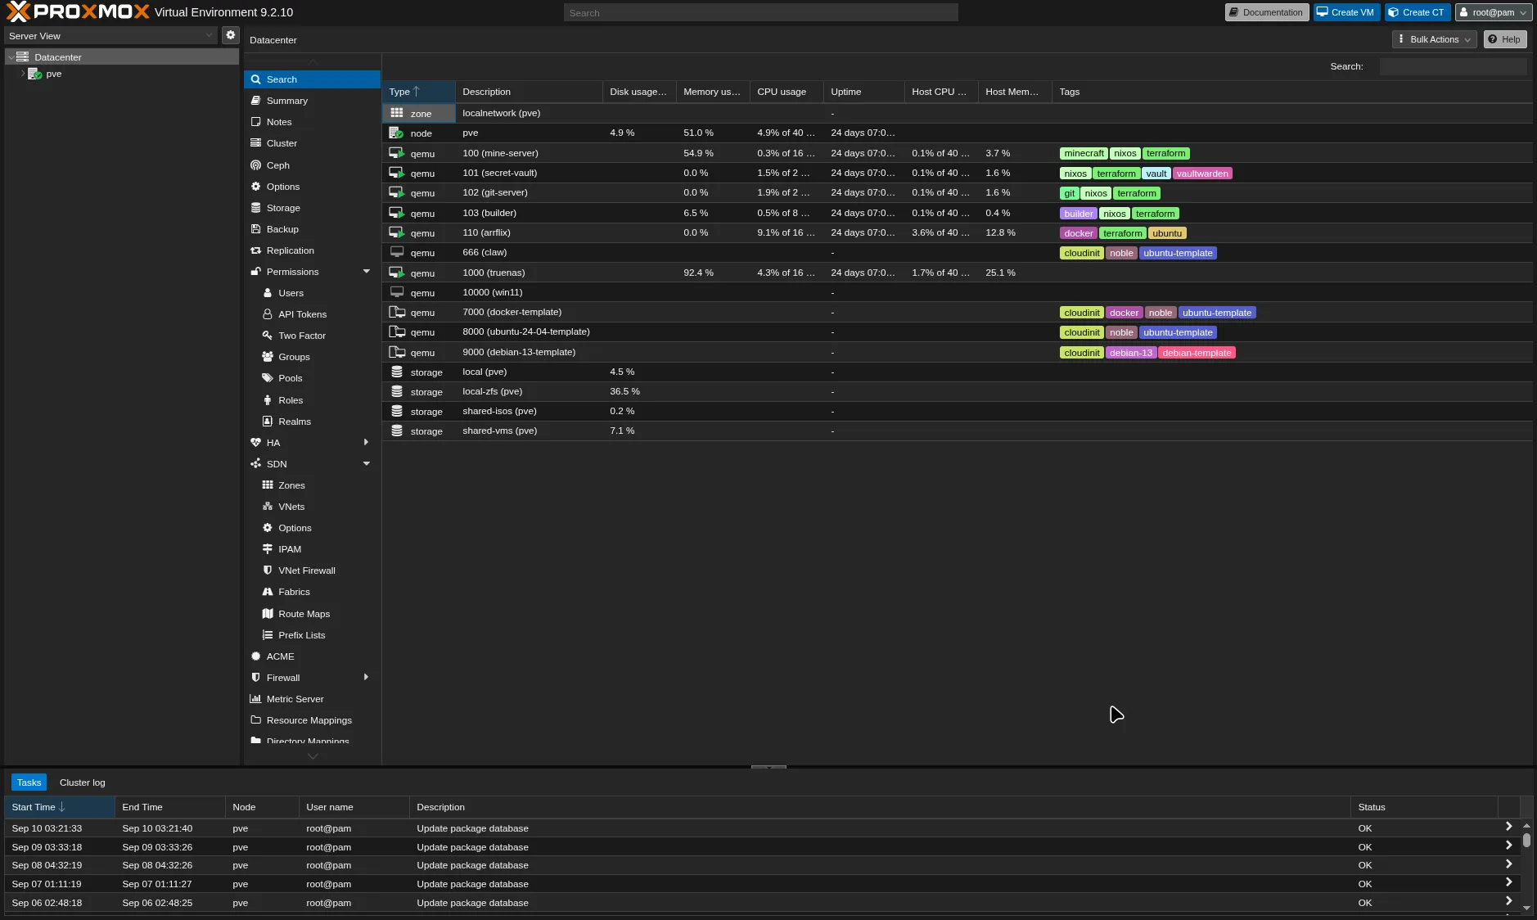
Task: Sort tasks by Start Time column header
Action: pos(60,807)
